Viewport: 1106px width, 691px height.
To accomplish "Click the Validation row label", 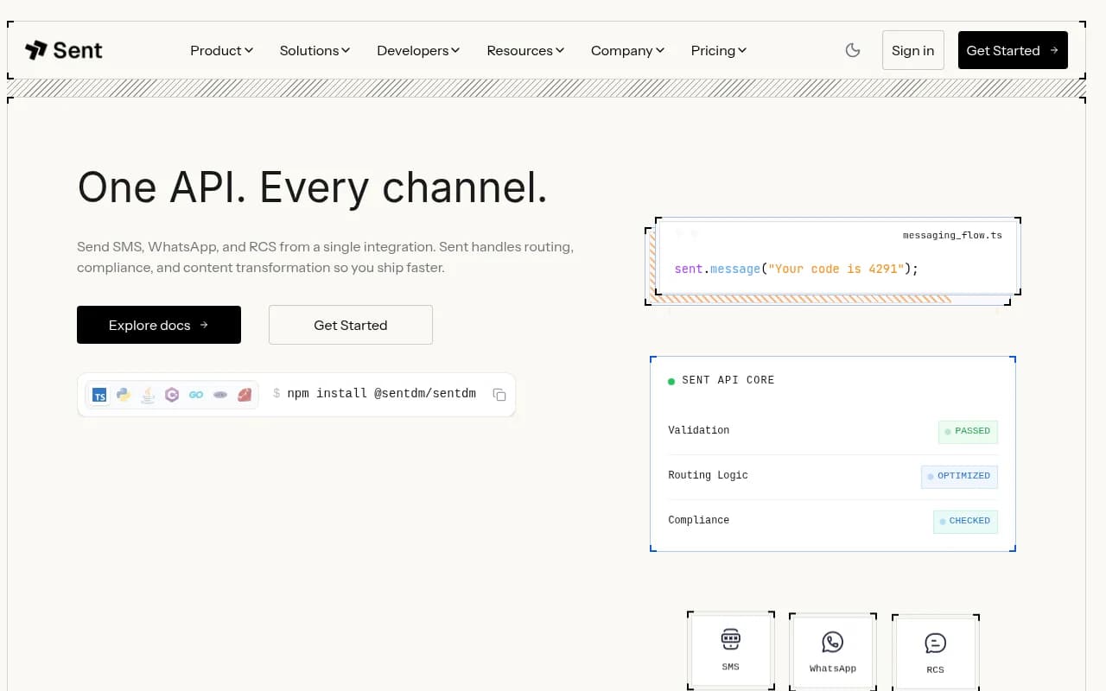I will click(699, 430).
